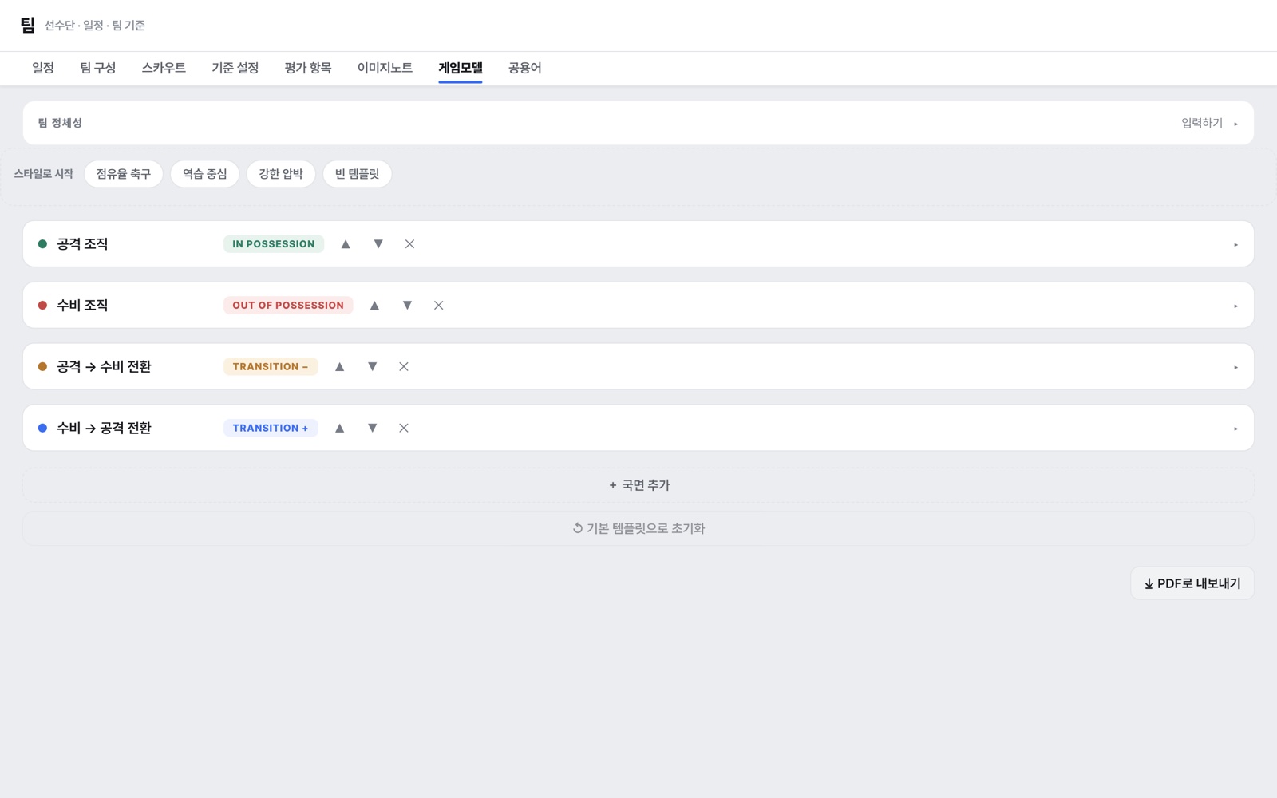Expand the 수비 → 공격 전환 card arrow

[1235, 429]
